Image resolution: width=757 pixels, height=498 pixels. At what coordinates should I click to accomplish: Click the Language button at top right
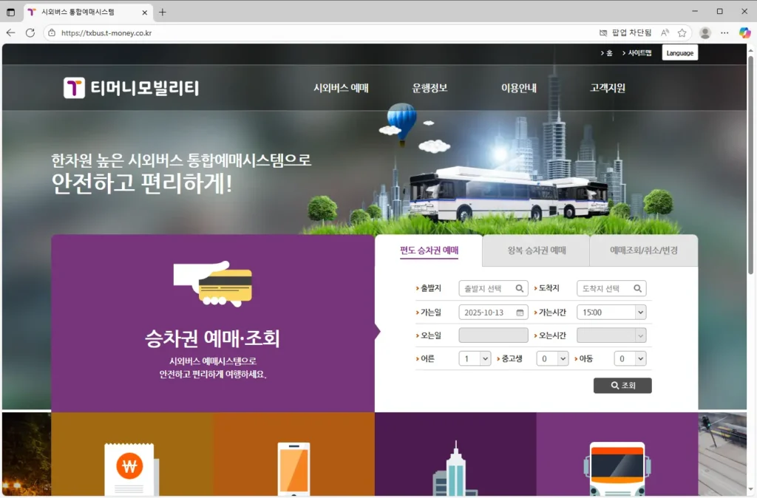[x=679, y=52]
